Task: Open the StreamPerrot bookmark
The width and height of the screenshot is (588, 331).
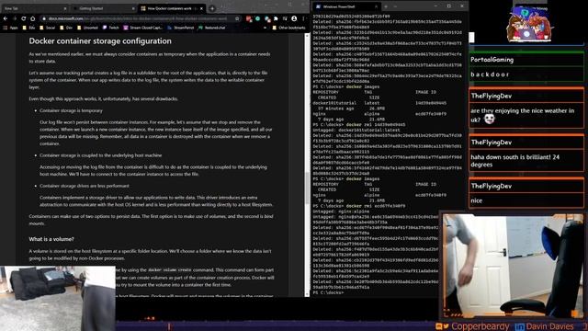Action: coord(181,28)
